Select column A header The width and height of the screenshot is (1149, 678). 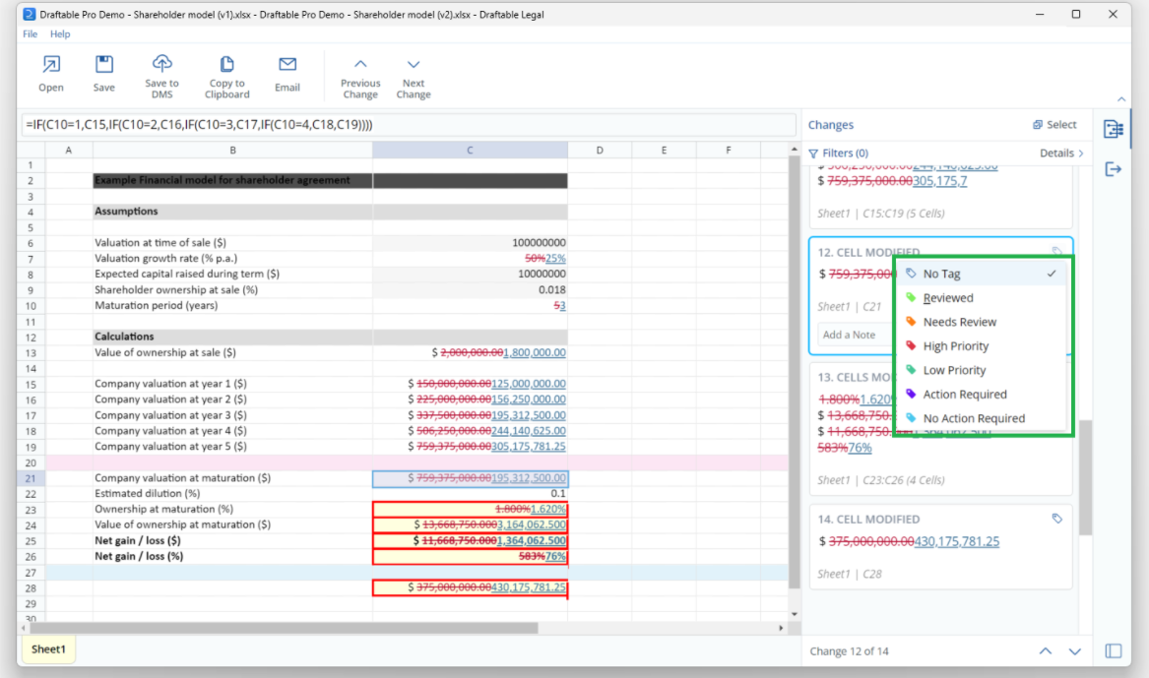(69, 151)
